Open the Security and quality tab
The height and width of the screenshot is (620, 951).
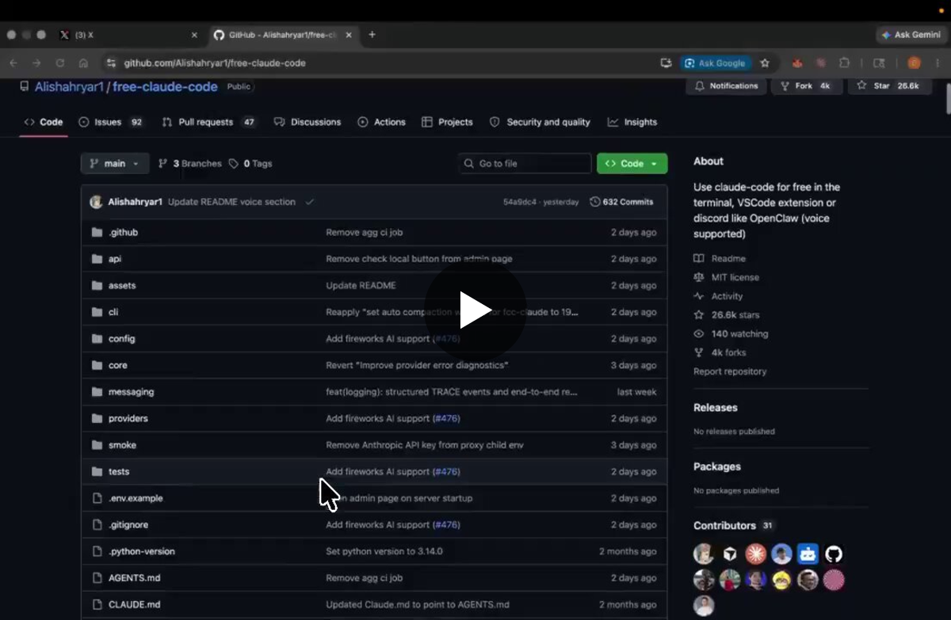click(x=540, y=122)
